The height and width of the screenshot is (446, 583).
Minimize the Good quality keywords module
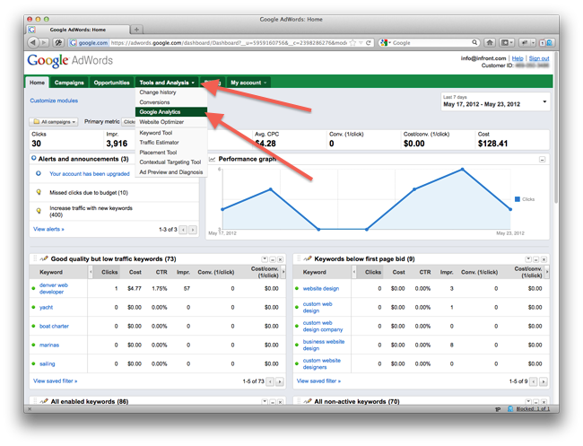click(x=273, y=259)
